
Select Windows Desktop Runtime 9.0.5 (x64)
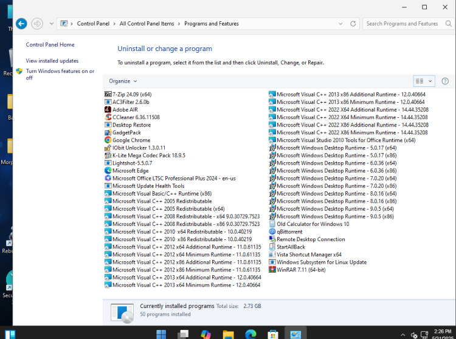click(331, 208)
